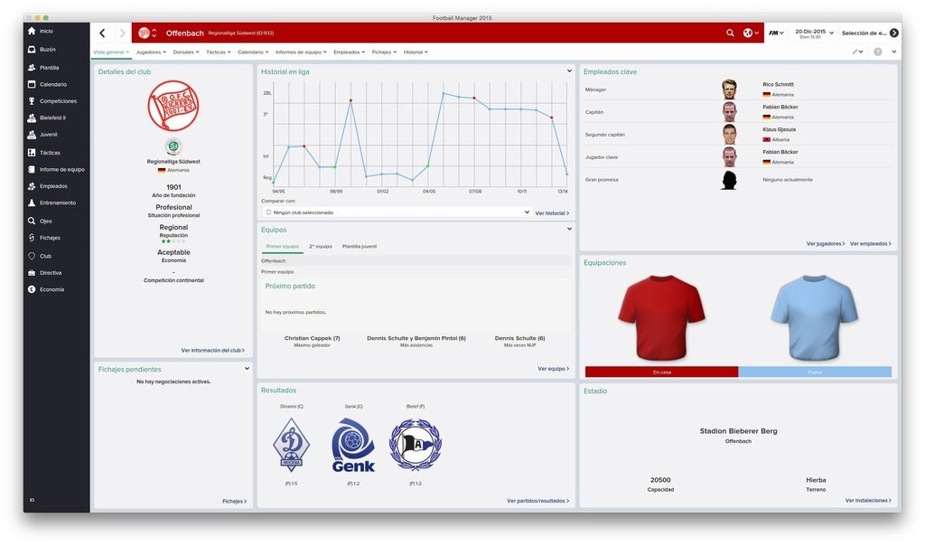The image size is (925, 546).
Task: Click the light blue away shirt image
Action: coord(815,317)
